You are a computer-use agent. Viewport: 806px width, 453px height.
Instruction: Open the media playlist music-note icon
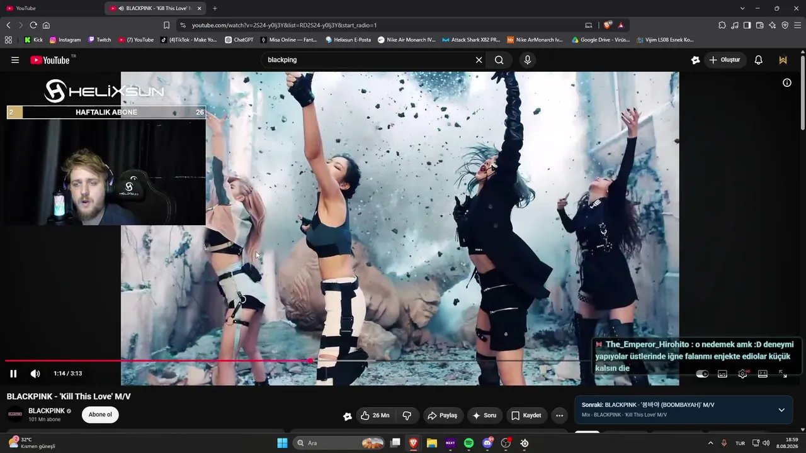tap(735, 25)
